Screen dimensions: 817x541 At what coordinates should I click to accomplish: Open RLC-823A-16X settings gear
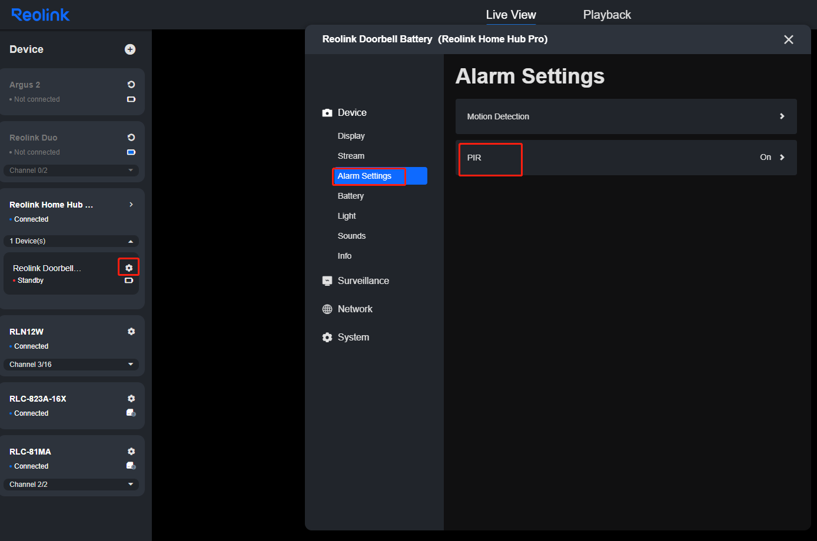click(x=131, y=399)
